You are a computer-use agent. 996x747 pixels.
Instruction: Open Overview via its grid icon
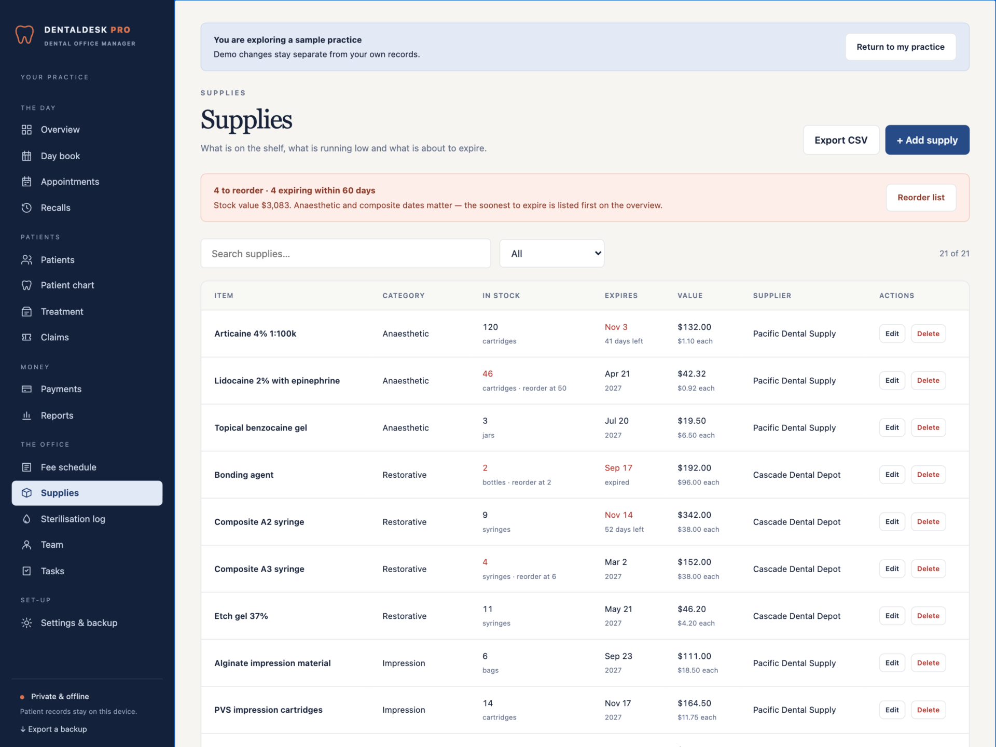(x=26, y=130)
